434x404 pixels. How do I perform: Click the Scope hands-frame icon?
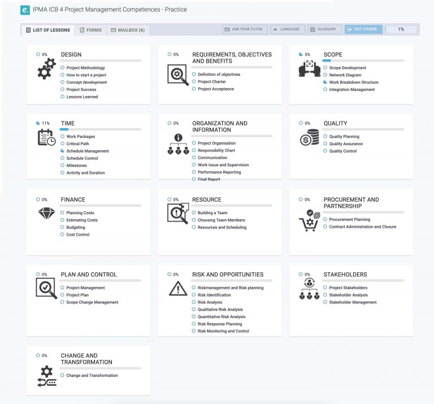point(310,68)
